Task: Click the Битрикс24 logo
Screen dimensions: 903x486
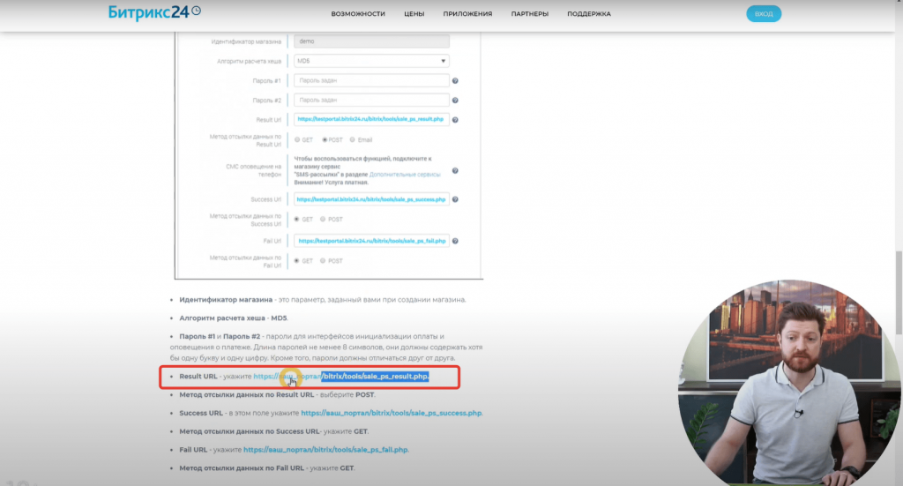Action: point(154,11)
